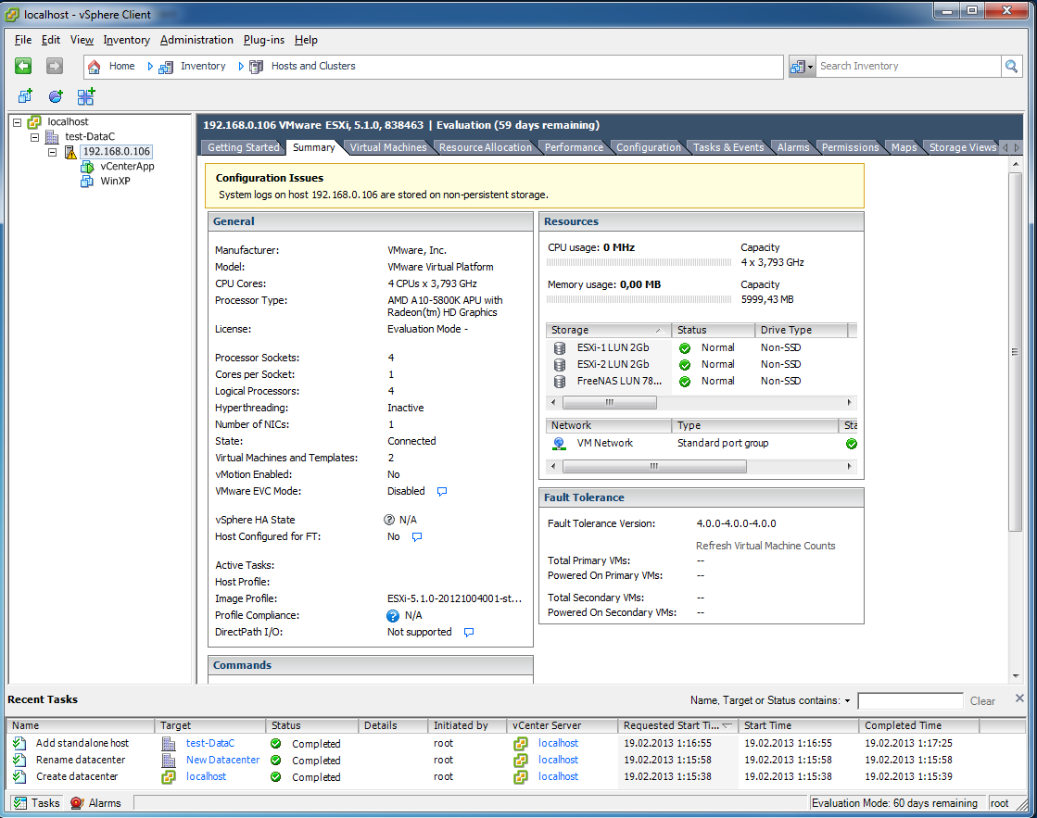The width and height of the screenshot is (1037, 818).
Task: Select the WinXP virtual machine
Action: point(115,182)
